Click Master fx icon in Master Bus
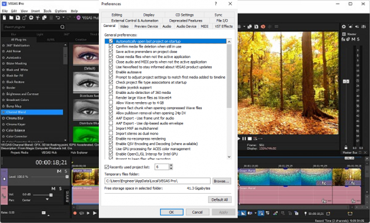The height and width of the screenshot is (223, 370). coord(343,39)
